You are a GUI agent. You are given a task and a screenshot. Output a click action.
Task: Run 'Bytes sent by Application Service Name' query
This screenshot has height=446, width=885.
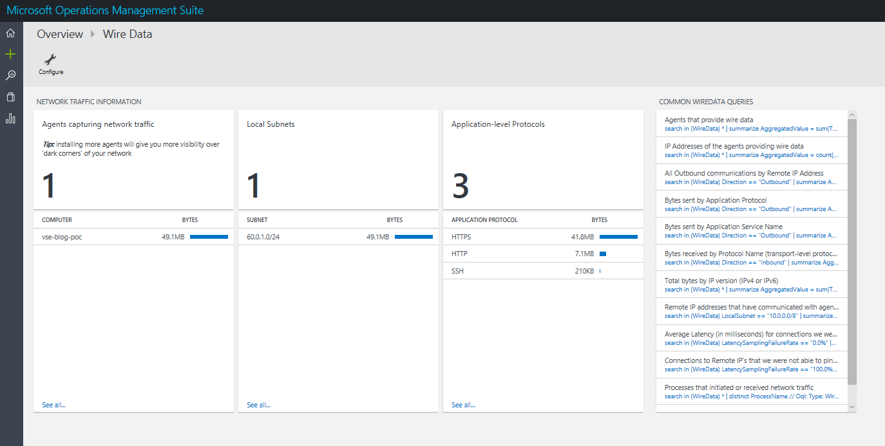pyautogui.click(x=752, y=230)
